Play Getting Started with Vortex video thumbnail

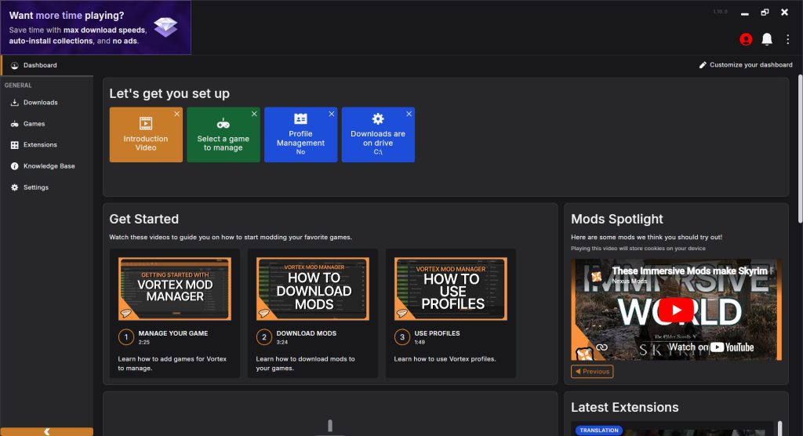coord(175,289)
